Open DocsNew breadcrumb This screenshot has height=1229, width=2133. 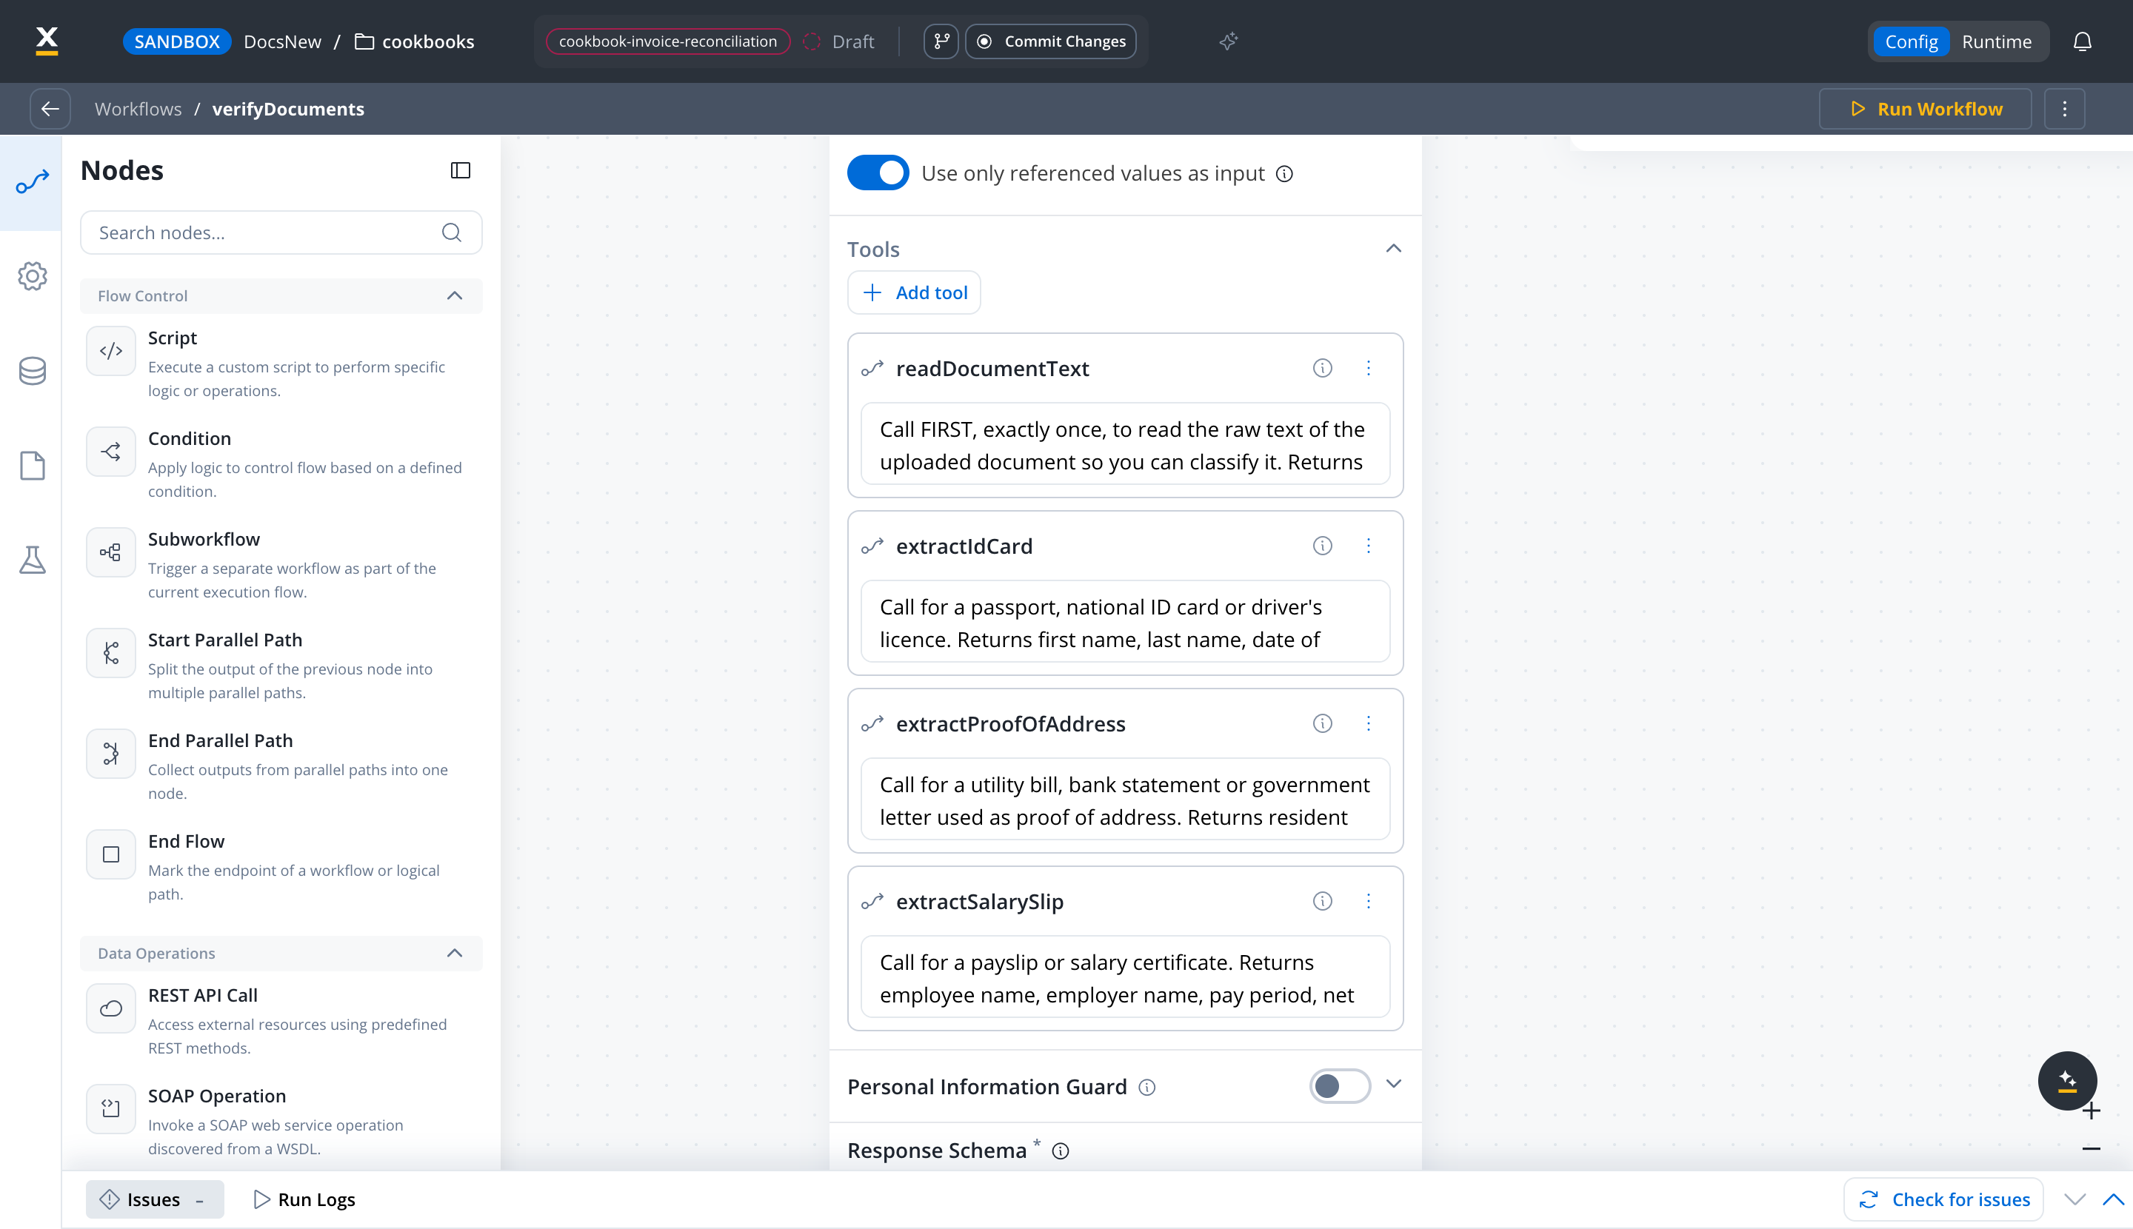coord(282,41)
